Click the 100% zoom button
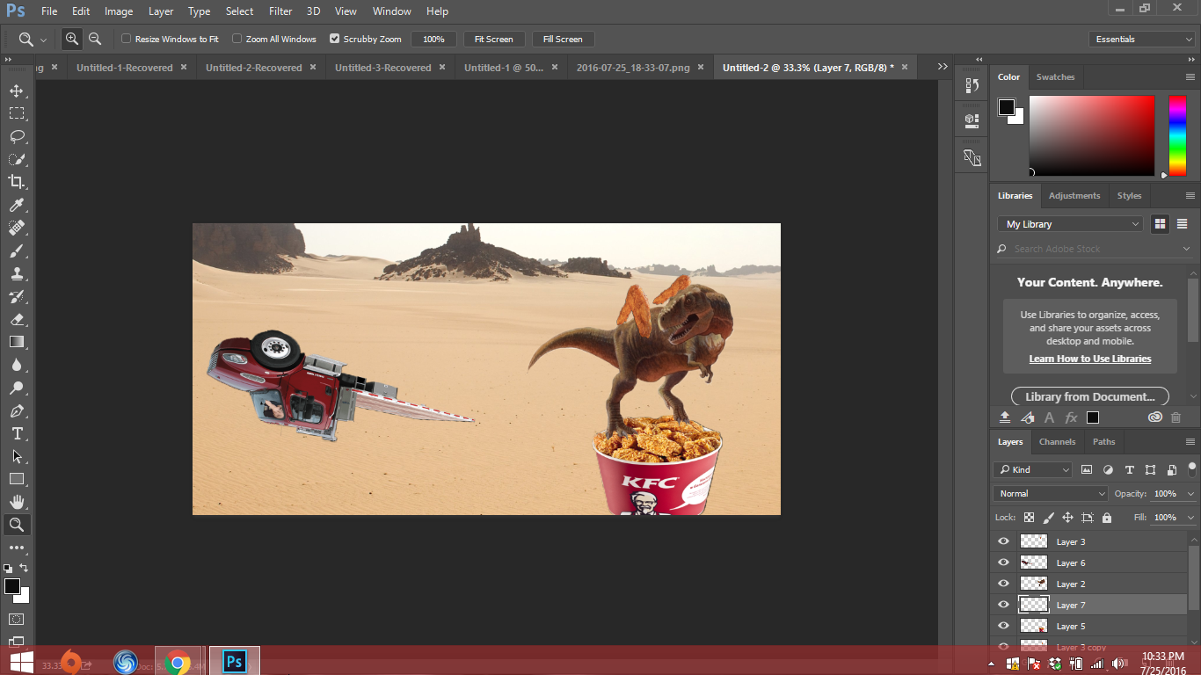 (x=433, y=39)
